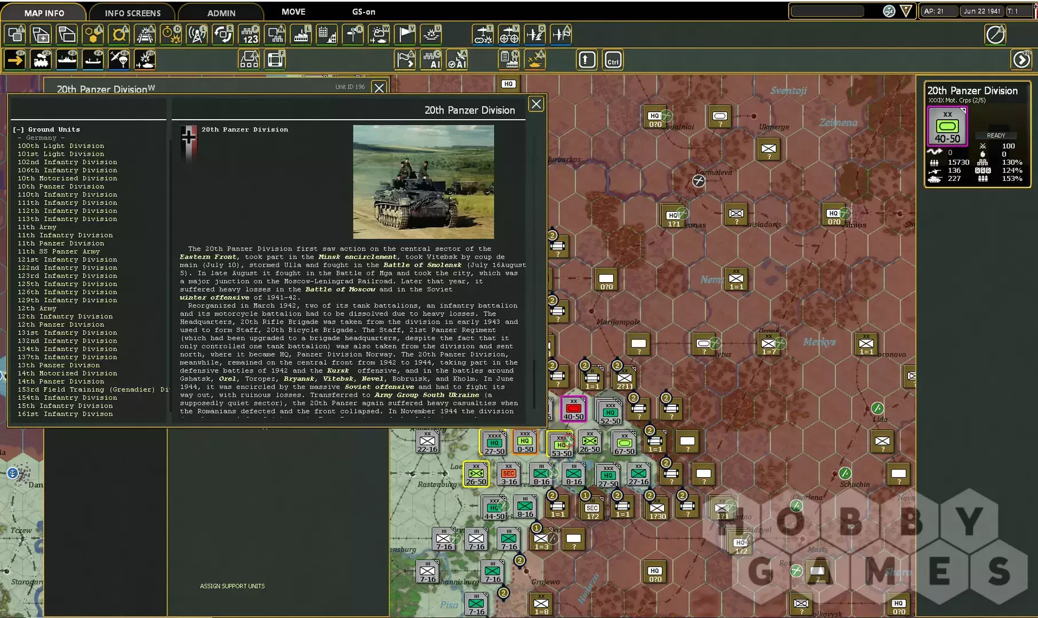Viewport: 1038px width, 618px height.
Task: Open the factory locations icon
Action: (301, 35)
